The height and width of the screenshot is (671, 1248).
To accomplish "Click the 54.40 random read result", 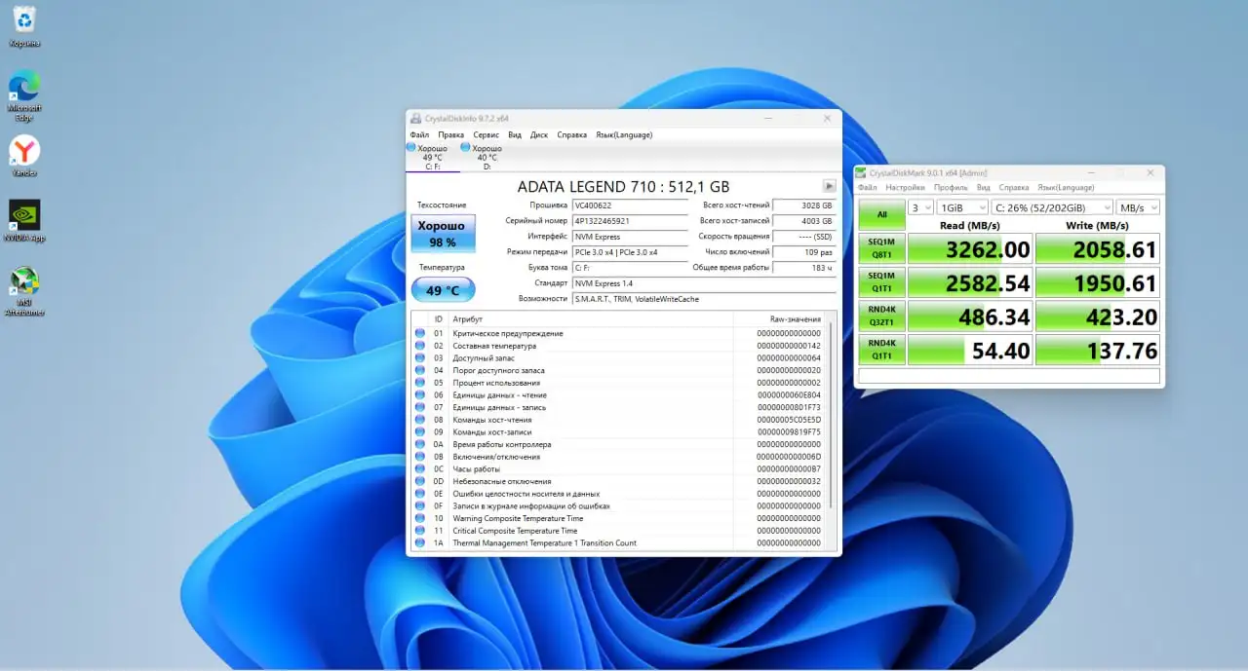I will 970,351.
